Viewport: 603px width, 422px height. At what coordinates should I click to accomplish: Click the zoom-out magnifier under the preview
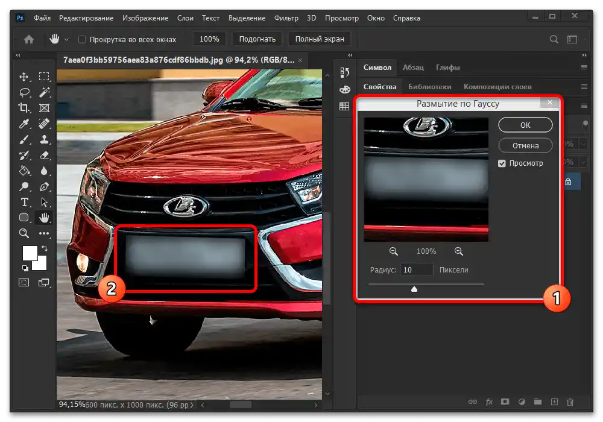pos(394,251)
